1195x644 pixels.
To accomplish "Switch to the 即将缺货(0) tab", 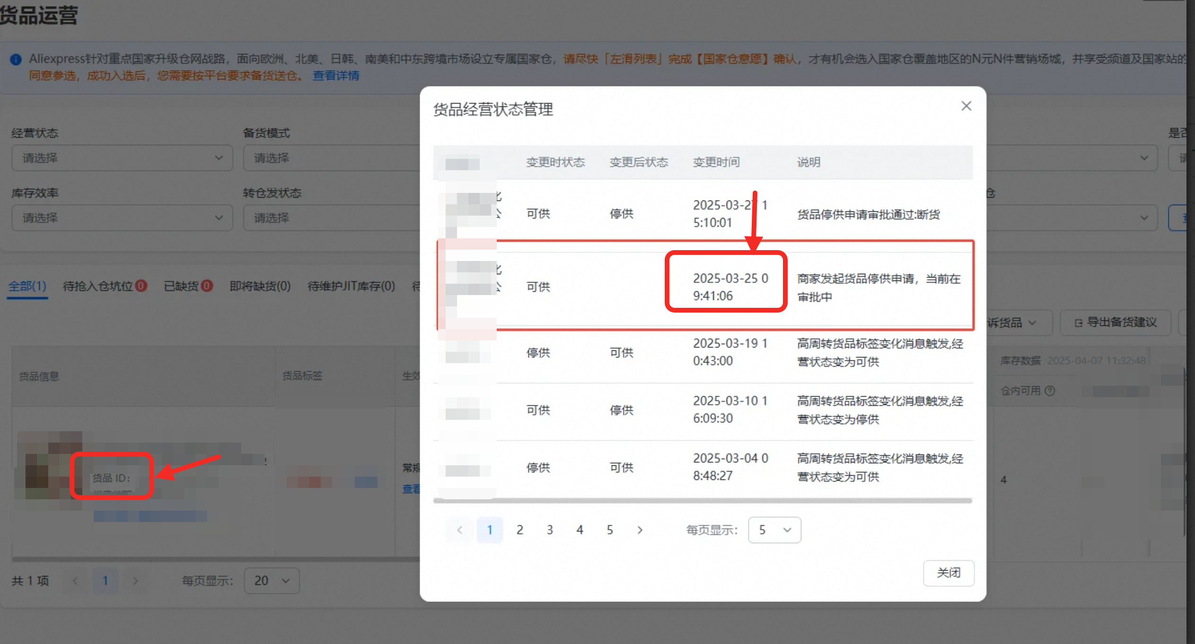I will point(260,286).
